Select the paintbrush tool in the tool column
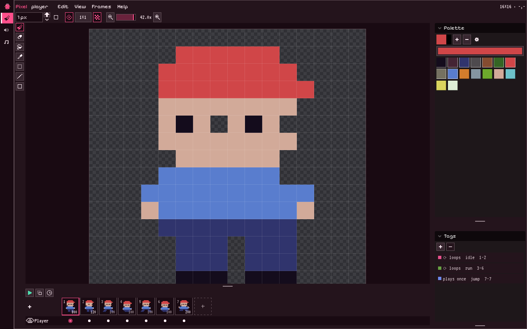Image resolution: width=527 pixels, height=329 pixels. point(20,27)
